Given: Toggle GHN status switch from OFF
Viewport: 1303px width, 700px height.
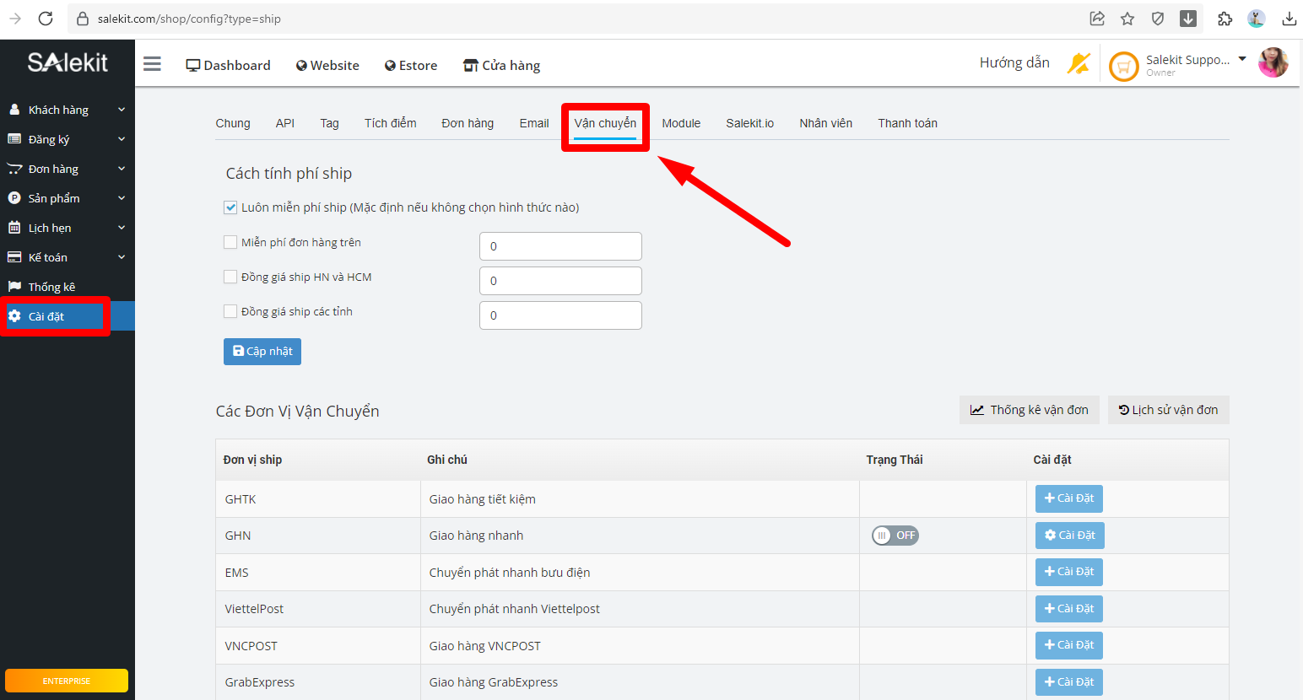Looking at the screenshot, I should click(895, 536).
